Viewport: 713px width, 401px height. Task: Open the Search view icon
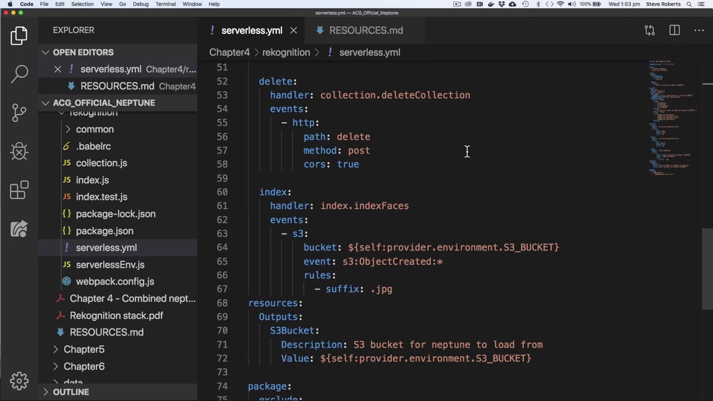coord(19,74)
